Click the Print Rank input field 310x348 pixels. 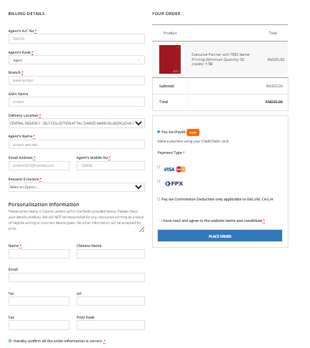click(x=111, y=325)
